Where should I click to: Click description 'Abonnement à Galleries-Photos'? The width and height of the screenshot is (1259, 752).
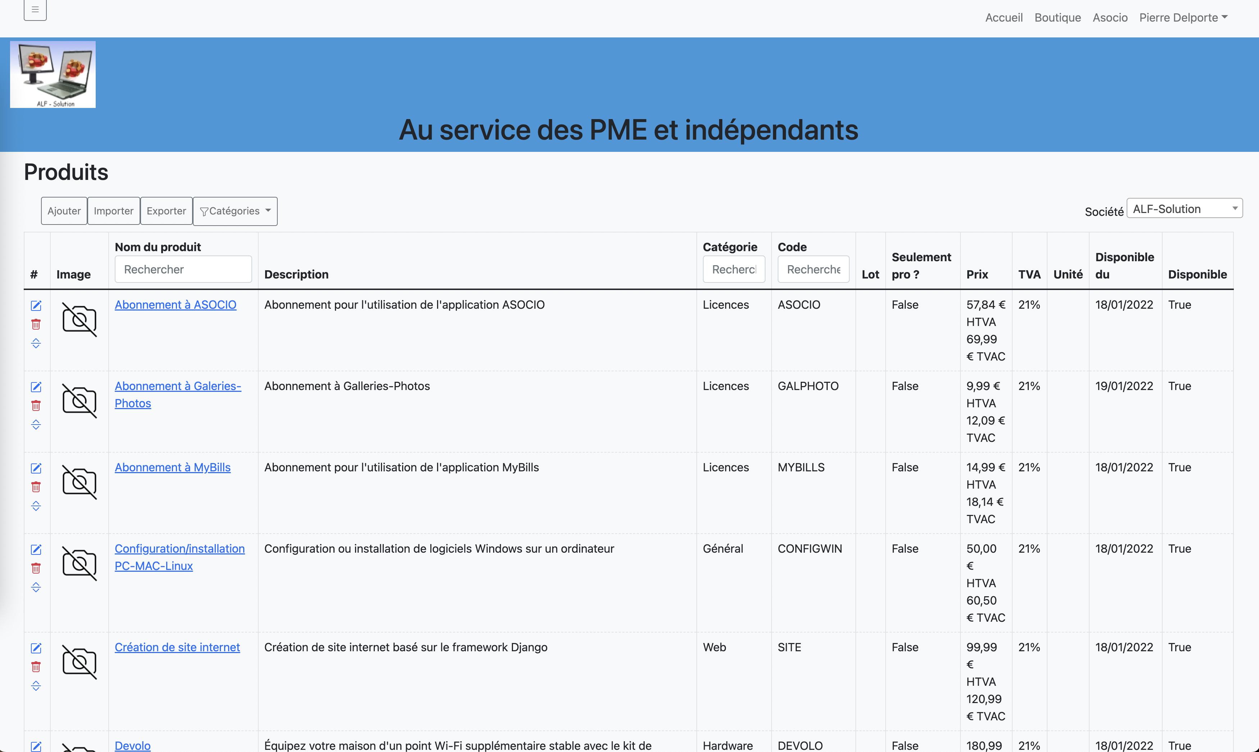pos(347,386)
